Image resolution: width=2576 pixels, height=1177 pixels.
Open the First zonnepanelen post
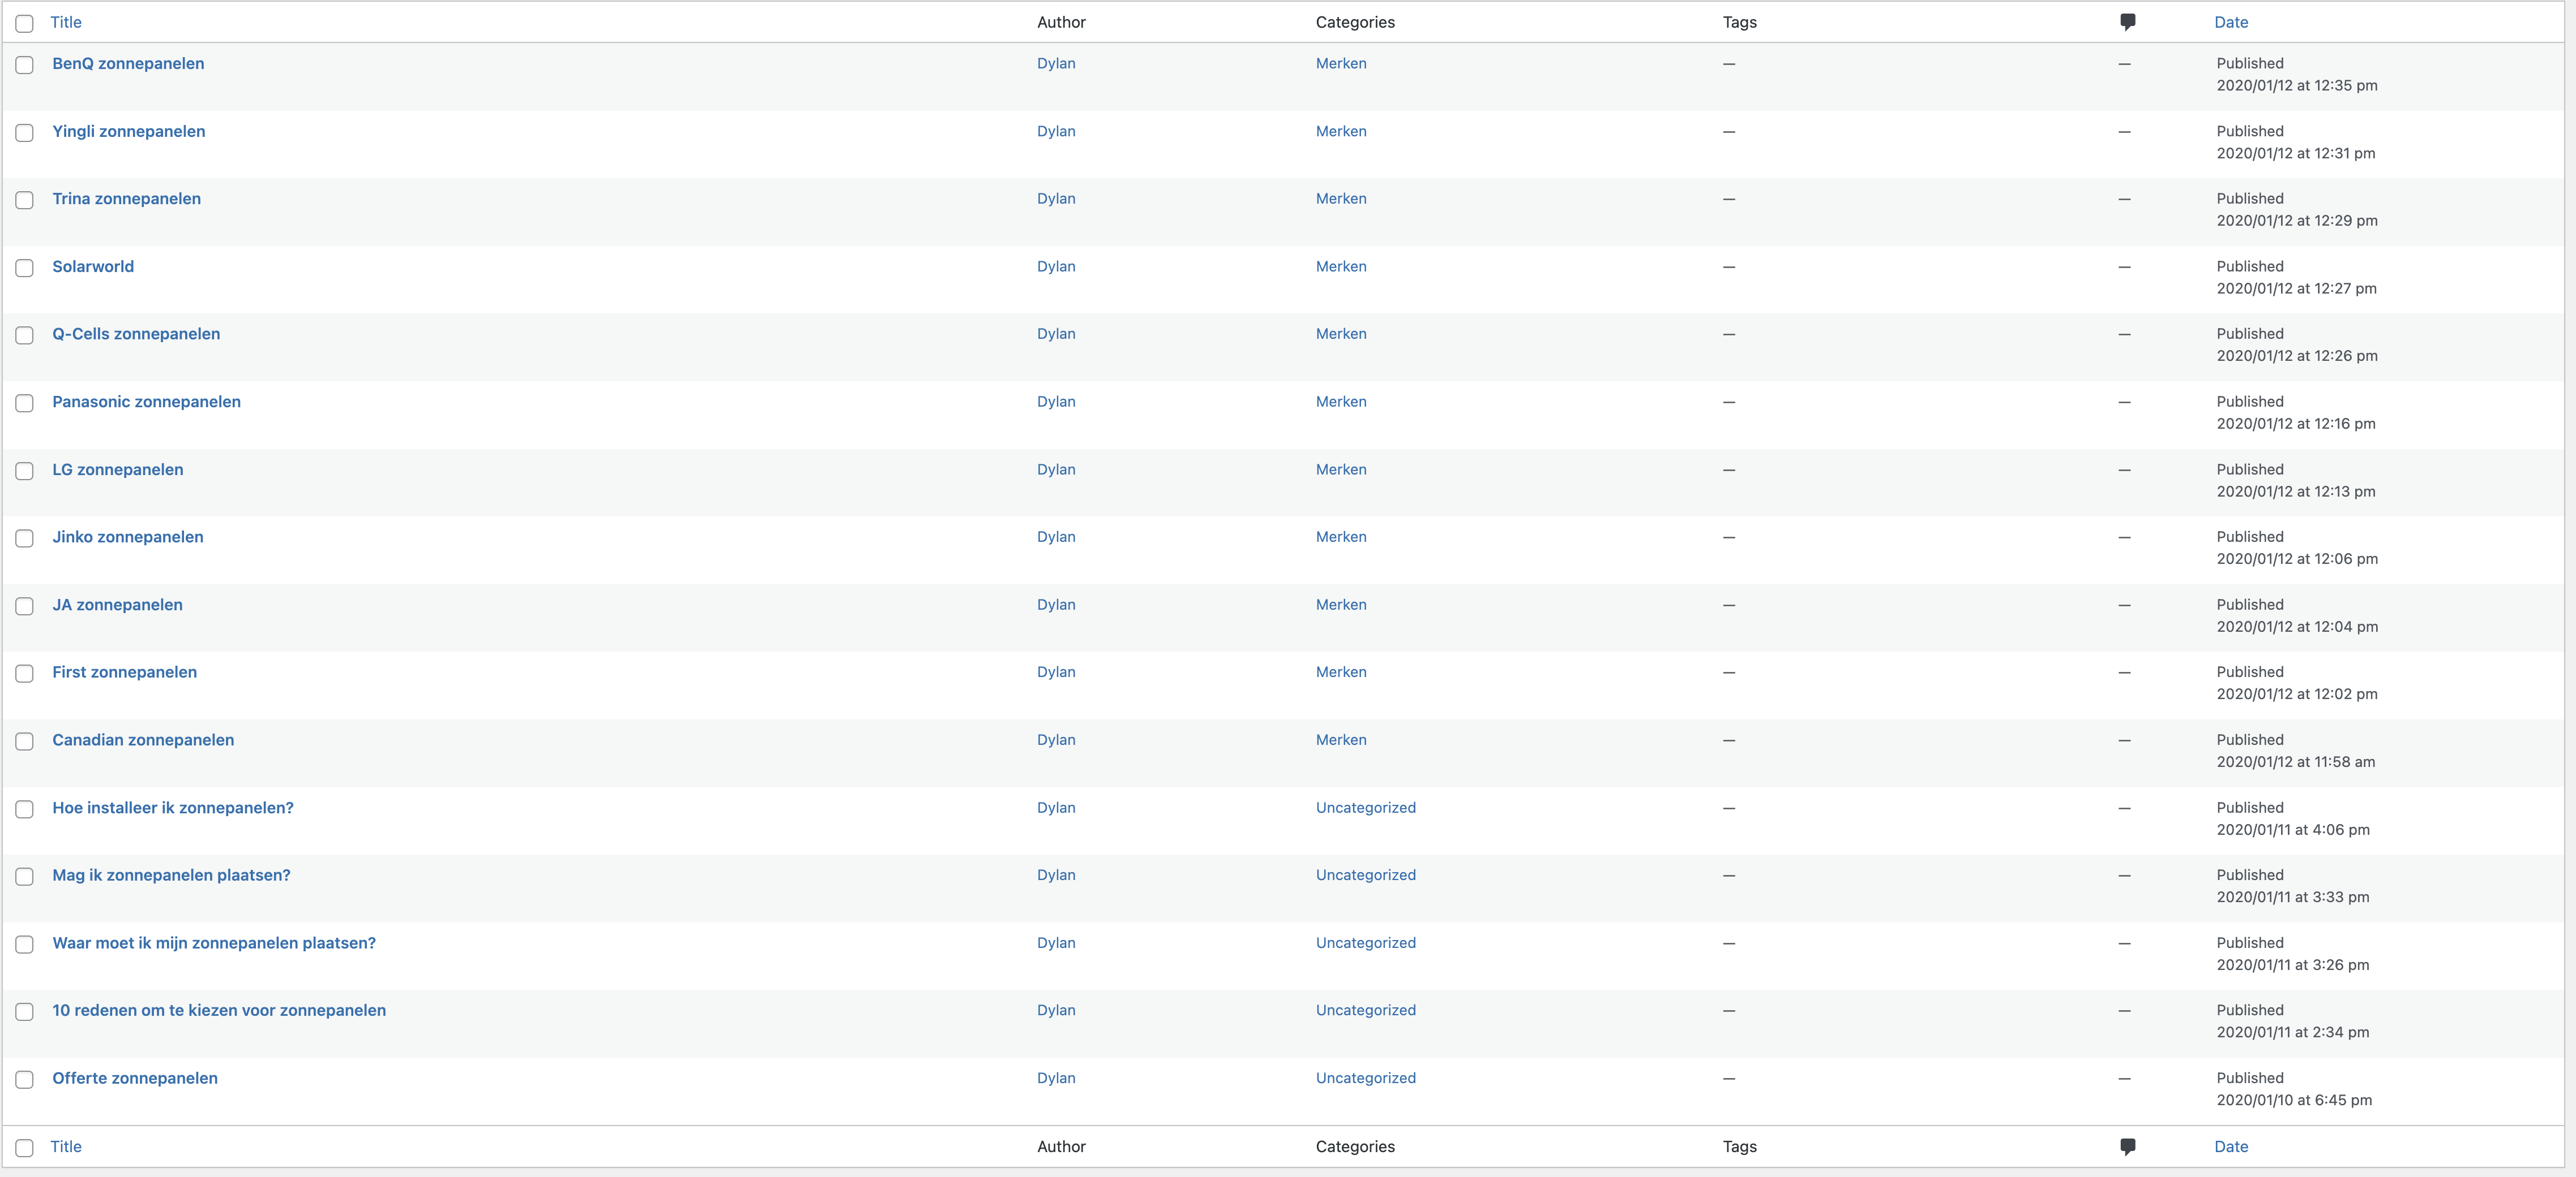tap(125, 672)
